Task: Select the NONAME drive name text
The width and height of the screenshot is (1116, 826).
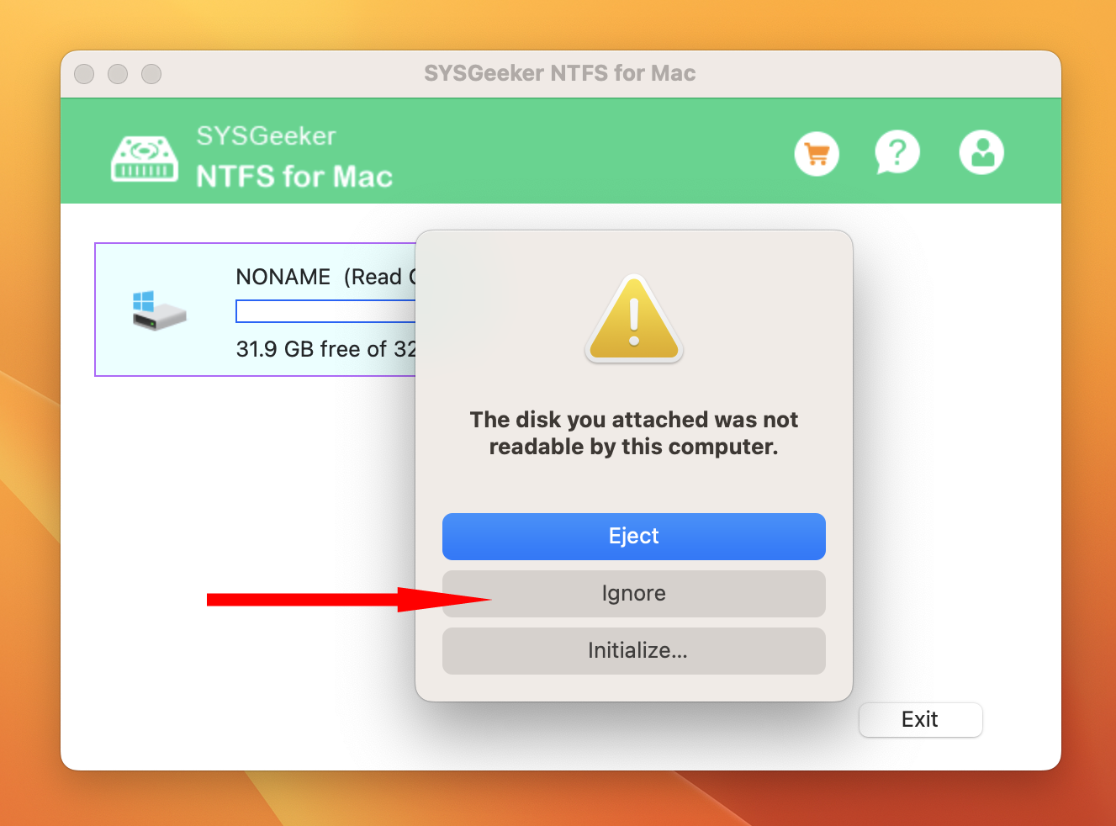Action: coord(283,277)
